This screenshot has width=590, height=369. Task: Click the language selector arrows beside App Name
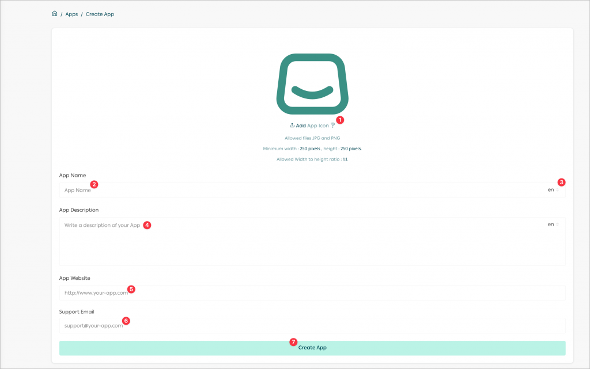[557, 190]
